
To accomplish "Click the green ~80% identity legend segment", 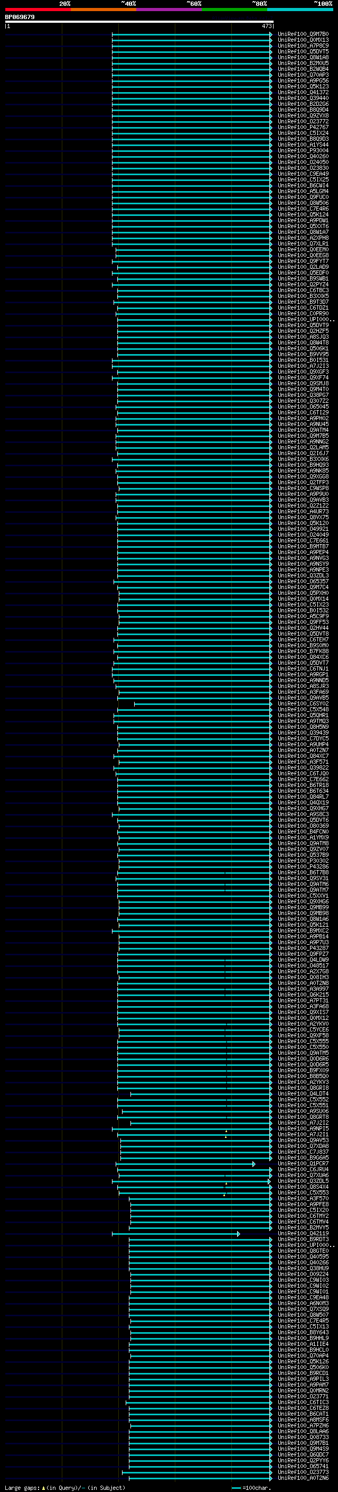I will (x=234, y=10).
